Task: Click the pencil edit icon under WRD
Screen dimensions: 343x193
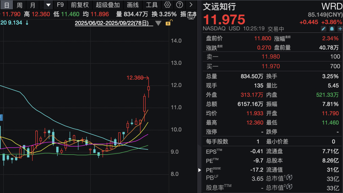Action: (x=324, y=29)
